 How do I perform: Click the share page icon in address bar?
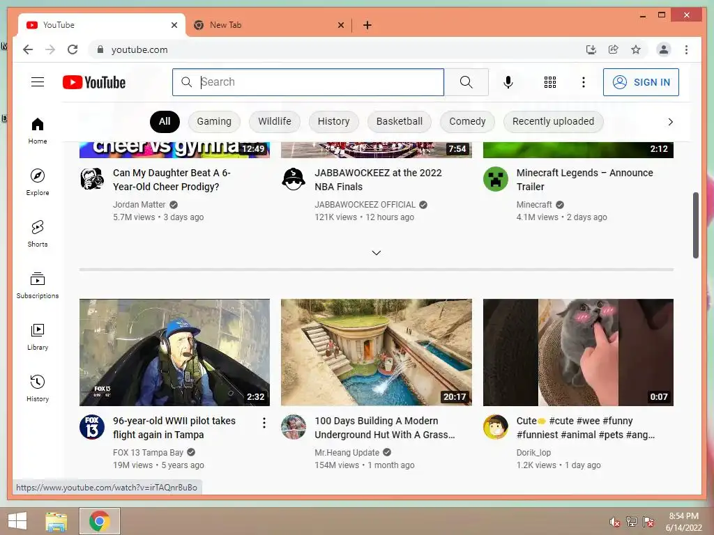614,49
